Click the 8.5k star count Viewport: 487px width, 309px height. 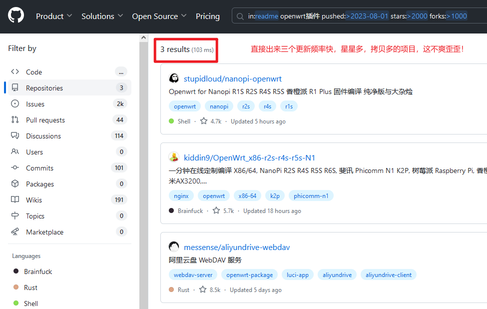click(215, 289)
